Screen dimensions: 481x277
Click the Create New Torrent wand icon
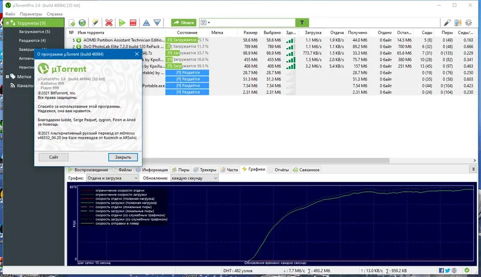point(96,23)
